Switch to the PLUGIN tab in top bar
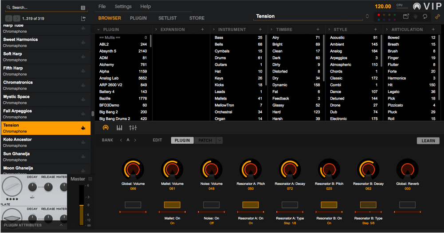Viewport: 444px width, 233px height. click(x=138, y=18)
